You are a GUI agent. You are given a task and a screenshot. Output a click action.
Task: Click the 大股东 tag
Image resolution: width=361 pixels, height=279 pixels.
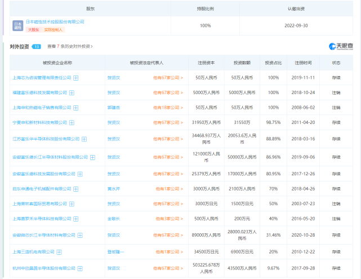point(34,29)
